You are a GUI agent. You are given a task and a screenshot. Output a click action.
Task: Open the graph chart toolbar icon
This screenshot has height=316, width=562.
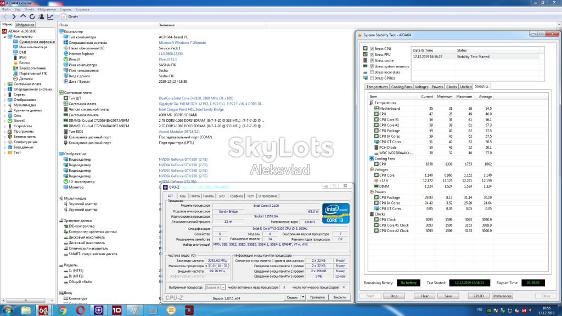[50, 16]
